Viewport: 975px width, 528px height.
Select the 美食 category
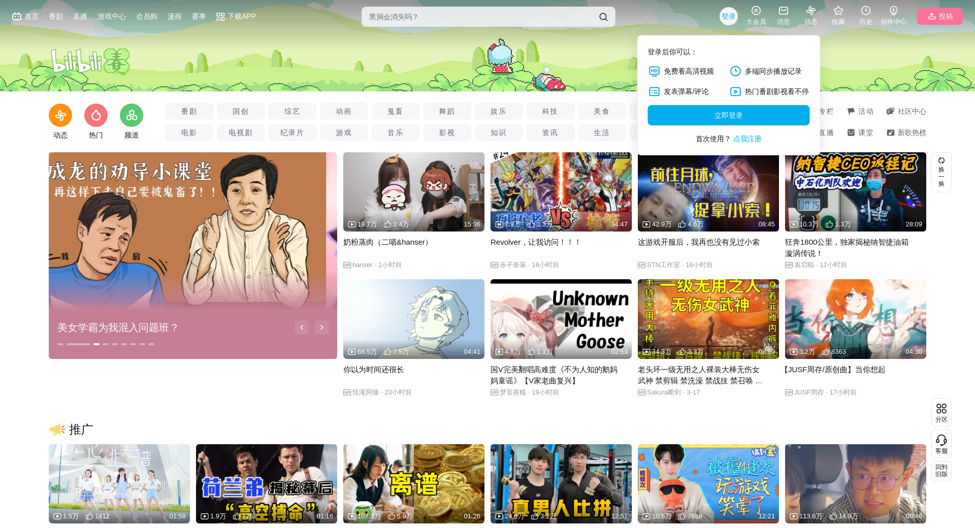coord(602,111)
